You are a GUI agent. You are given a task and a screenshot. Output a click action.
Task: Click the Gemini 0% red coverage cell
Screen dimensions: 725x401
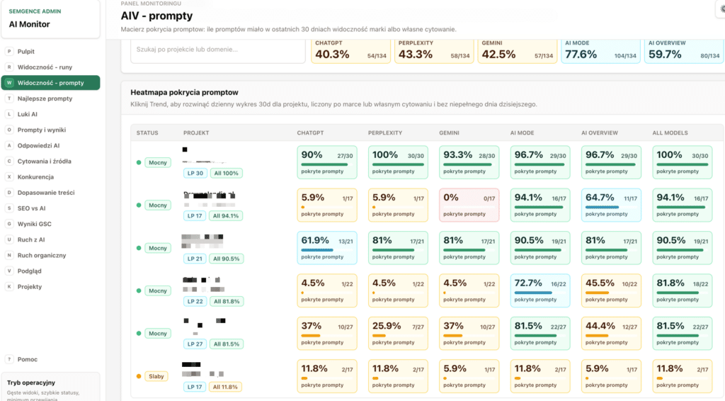pos(469,205)
